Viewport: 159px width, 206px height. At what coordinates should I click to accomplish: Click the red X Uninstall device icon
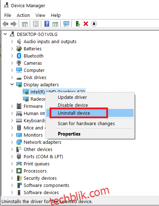tap(86, 24)
